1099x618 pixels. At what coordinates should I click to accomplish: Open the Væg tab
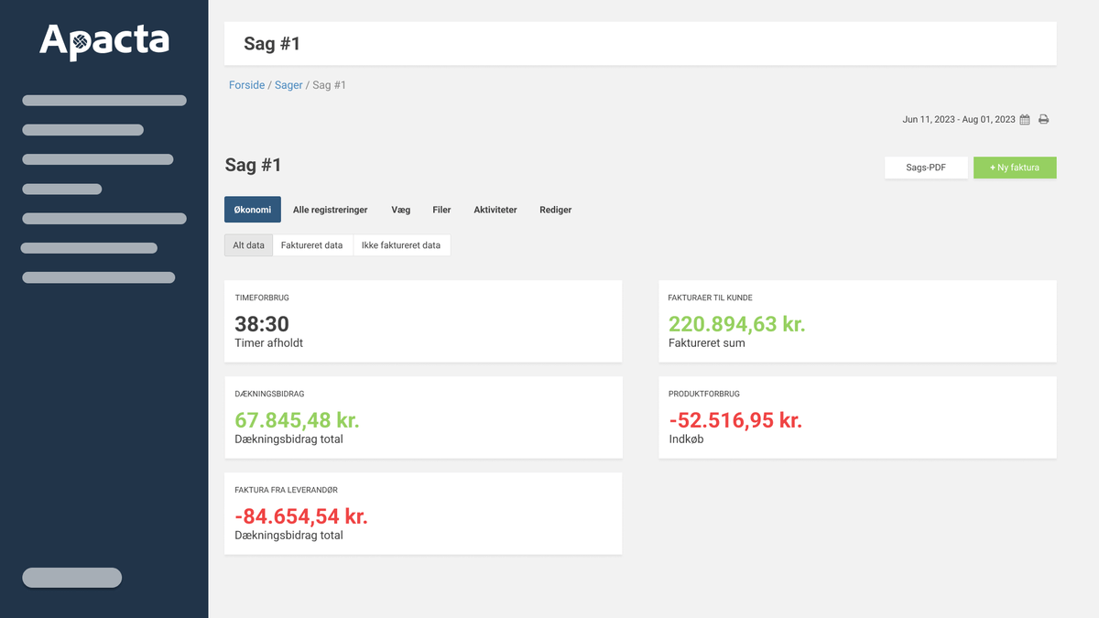coord(400,210)
